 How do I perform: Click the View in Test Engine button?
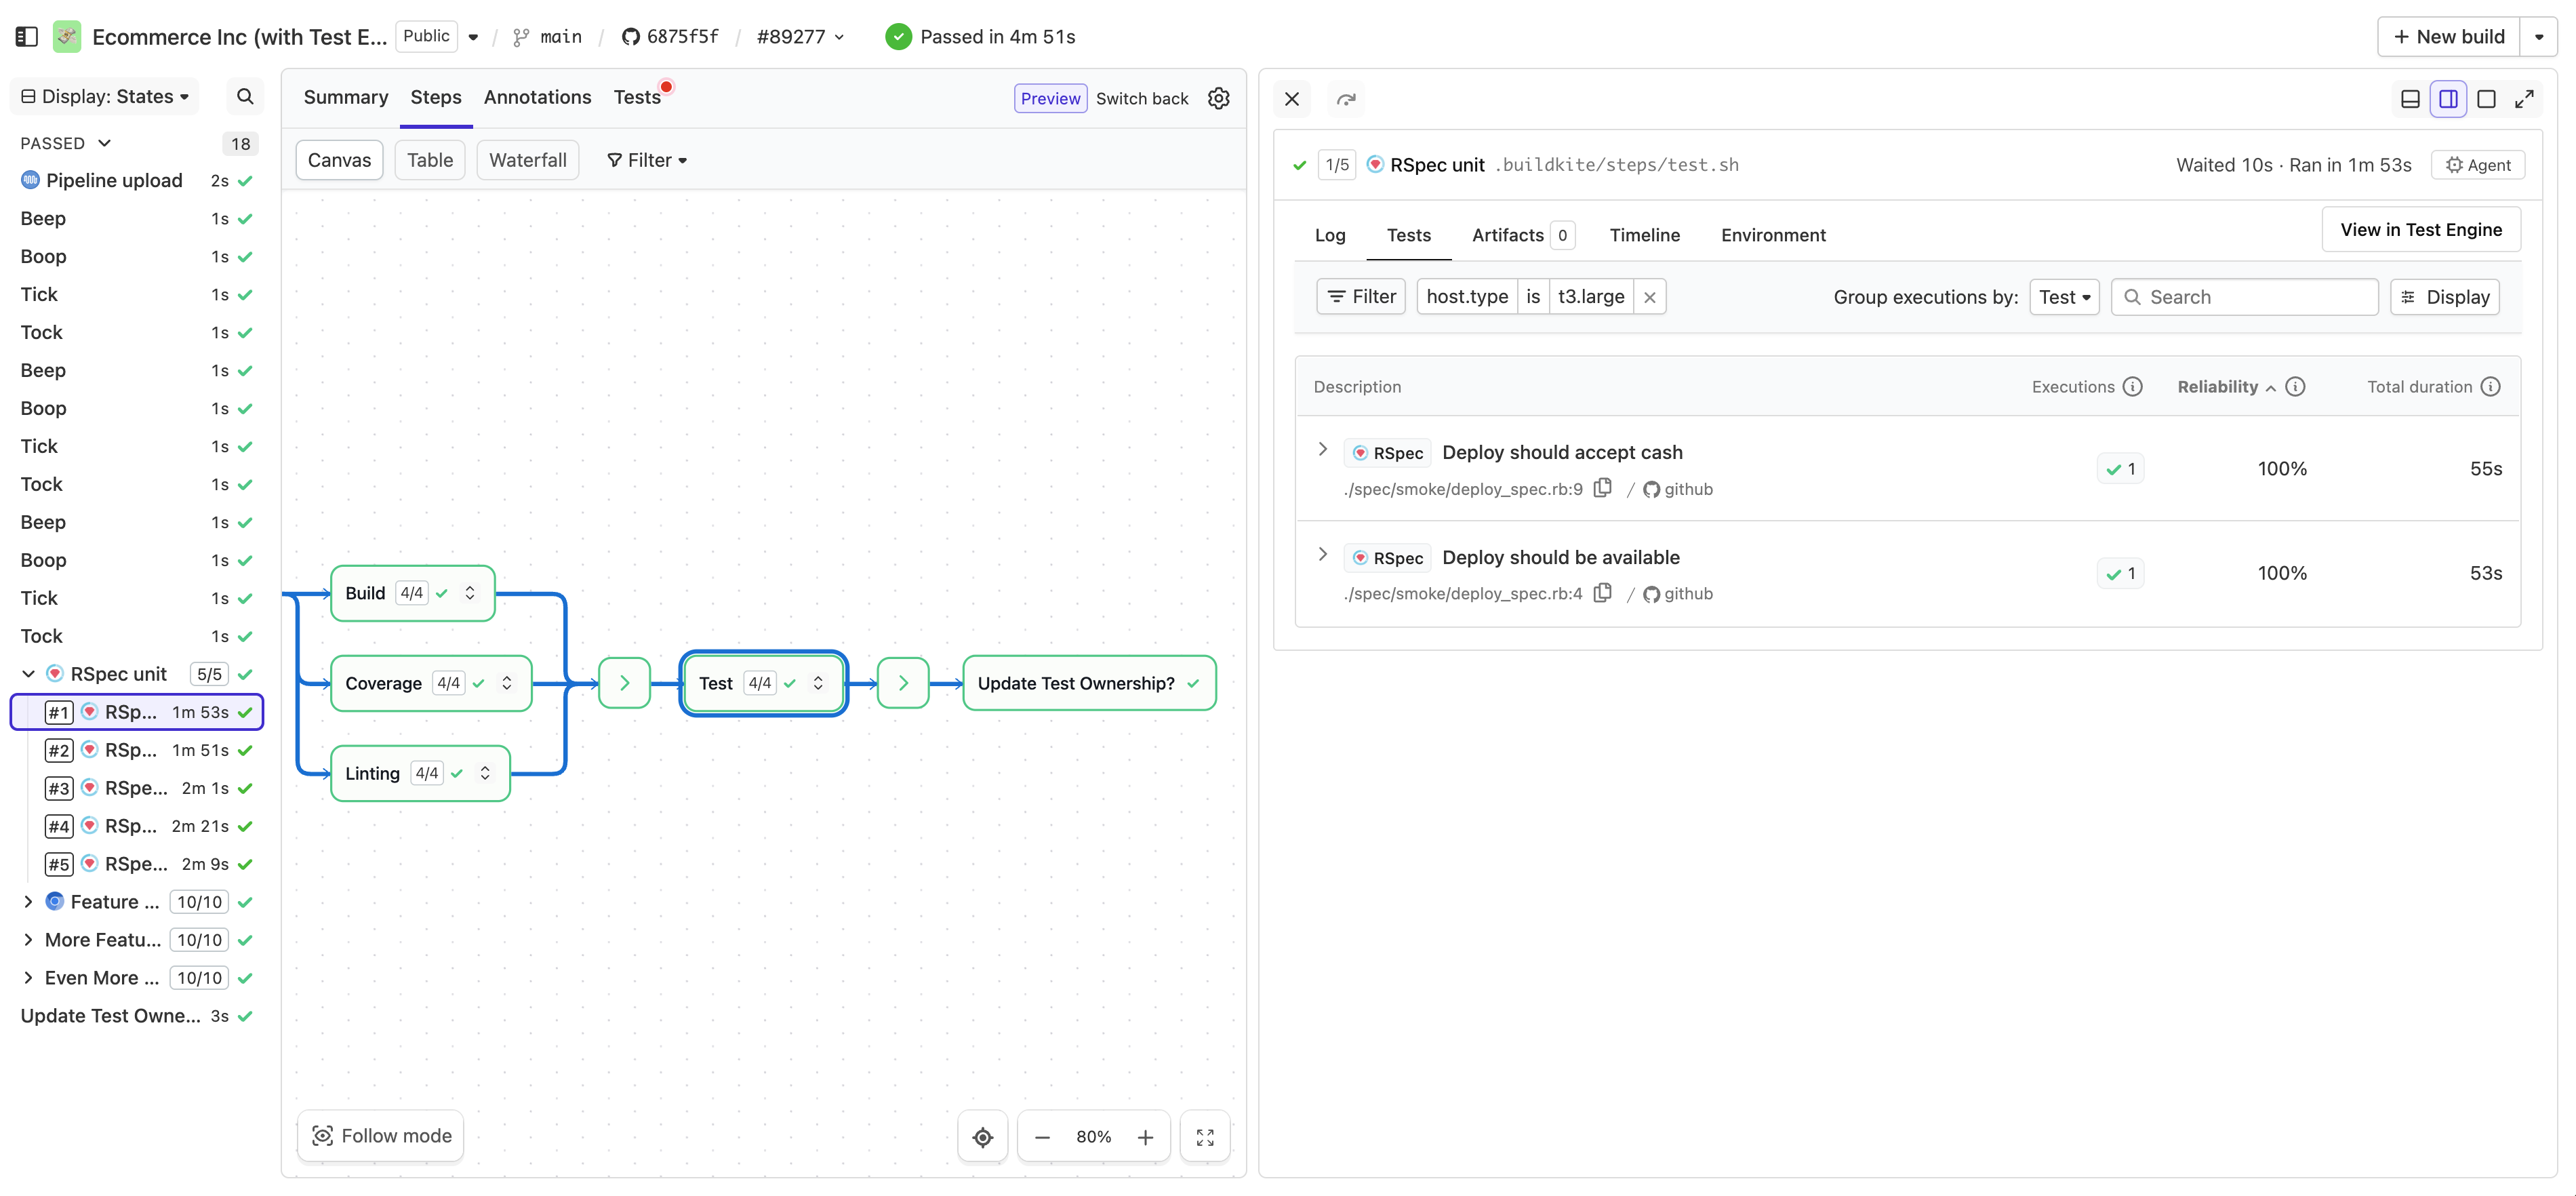[x=2421, y=229]
